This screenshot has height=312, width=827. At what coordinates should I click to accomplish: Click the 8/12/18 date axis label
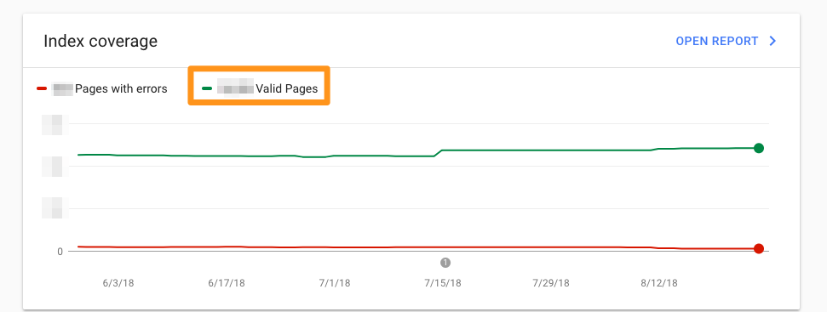tap(658, 283)
